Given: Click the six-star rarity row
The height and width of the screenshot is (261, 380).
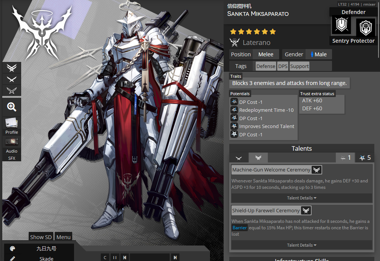Looking at the screenshot, I should 253,31.
